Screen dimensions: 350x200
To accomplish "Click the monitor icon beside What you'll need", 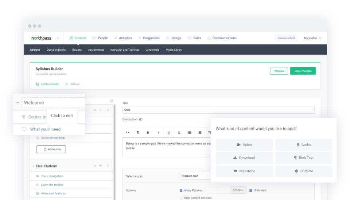I will [24, 129].
